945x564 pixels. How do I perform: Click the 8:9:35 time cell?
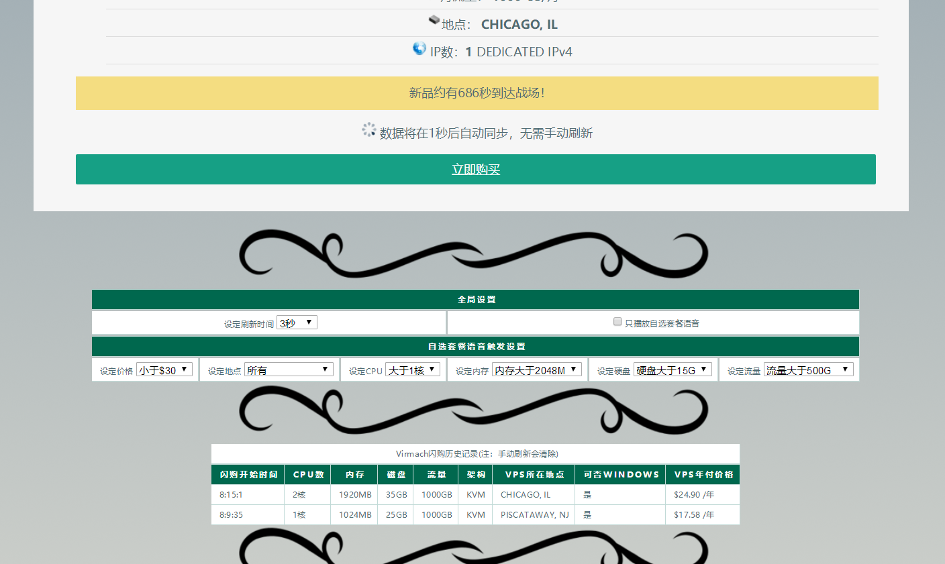tap(248, 514)
